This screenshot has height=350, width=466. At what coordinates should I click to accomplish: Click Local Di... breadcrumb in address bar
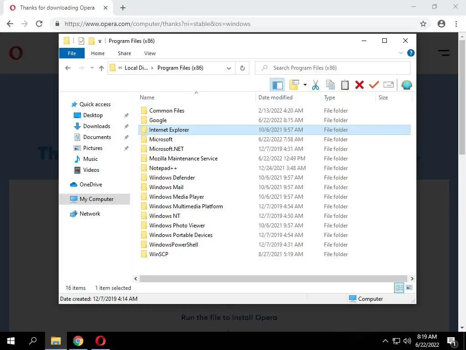pyautogui.click(x=136, y=68)
